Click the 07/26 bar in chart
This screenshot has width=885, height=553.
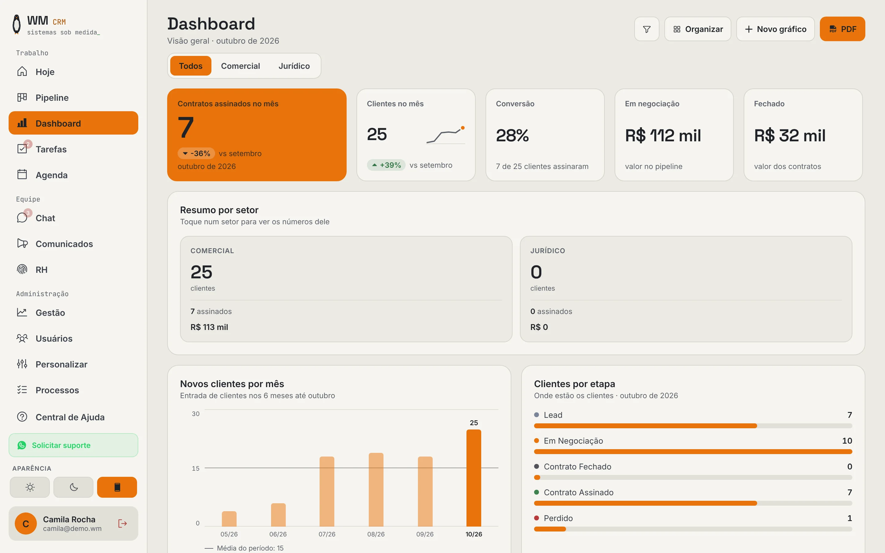click(x=327, y=491)
